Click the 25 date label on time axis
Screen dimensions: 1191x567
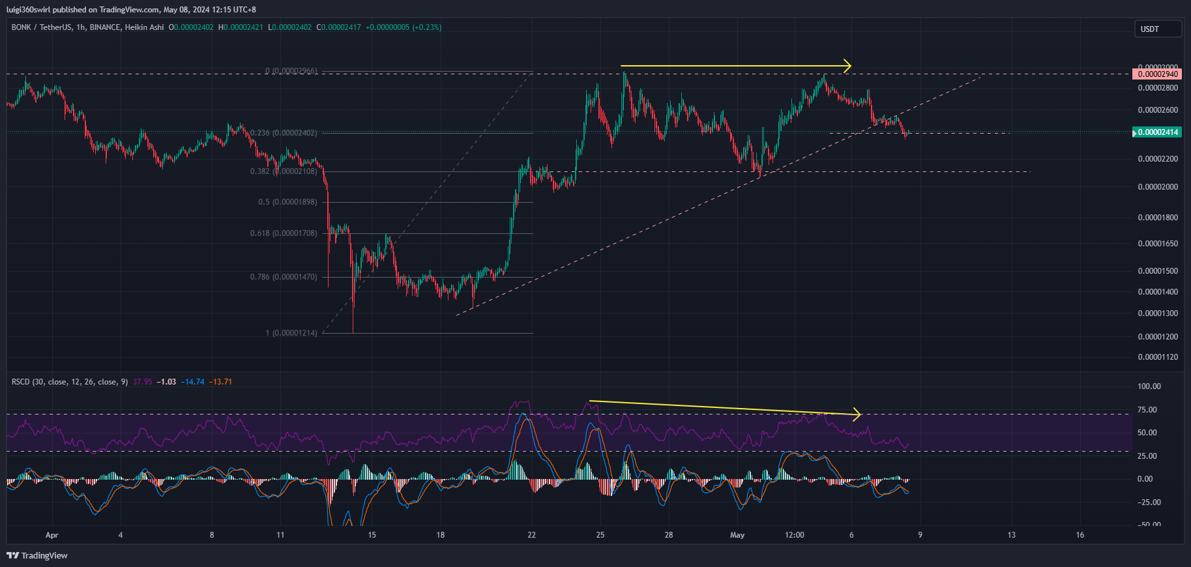[600, 535]
